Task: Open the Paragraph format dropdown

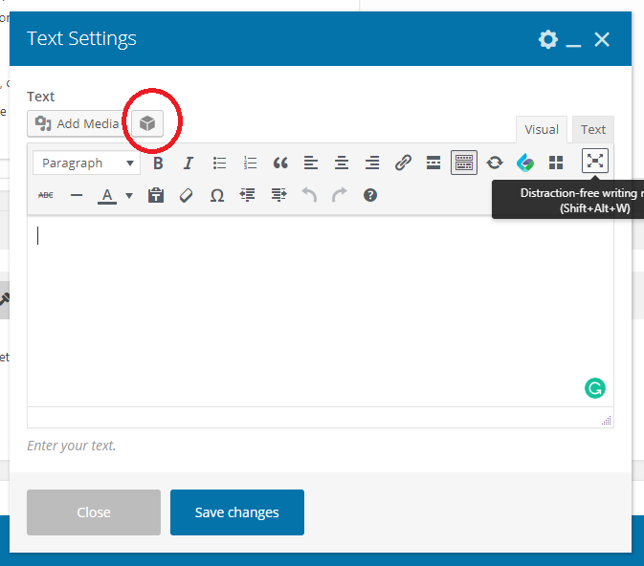Action: pos(87,163)
